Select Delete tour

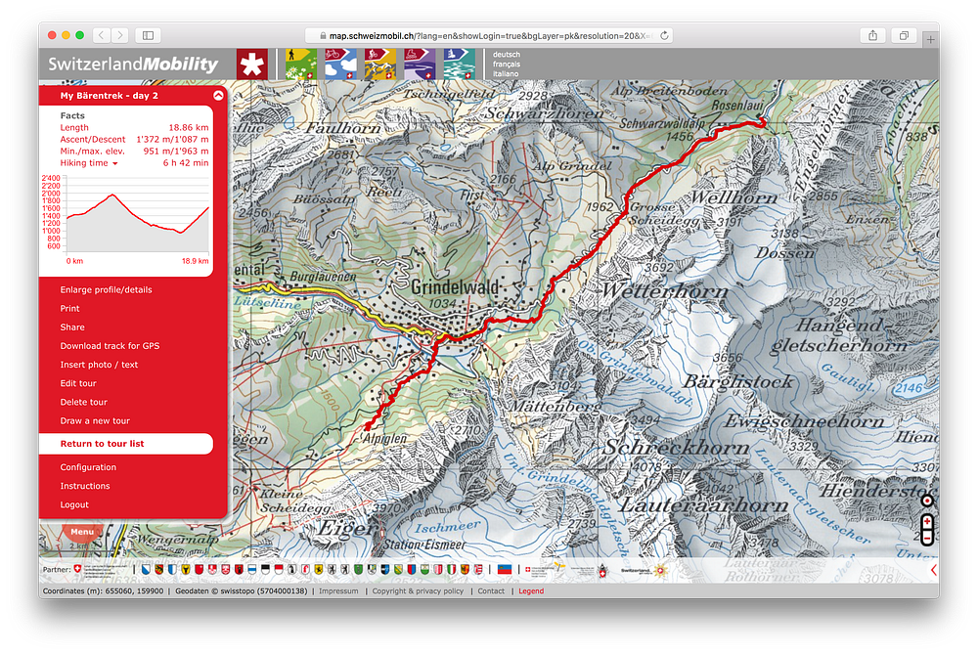[83, 402]
